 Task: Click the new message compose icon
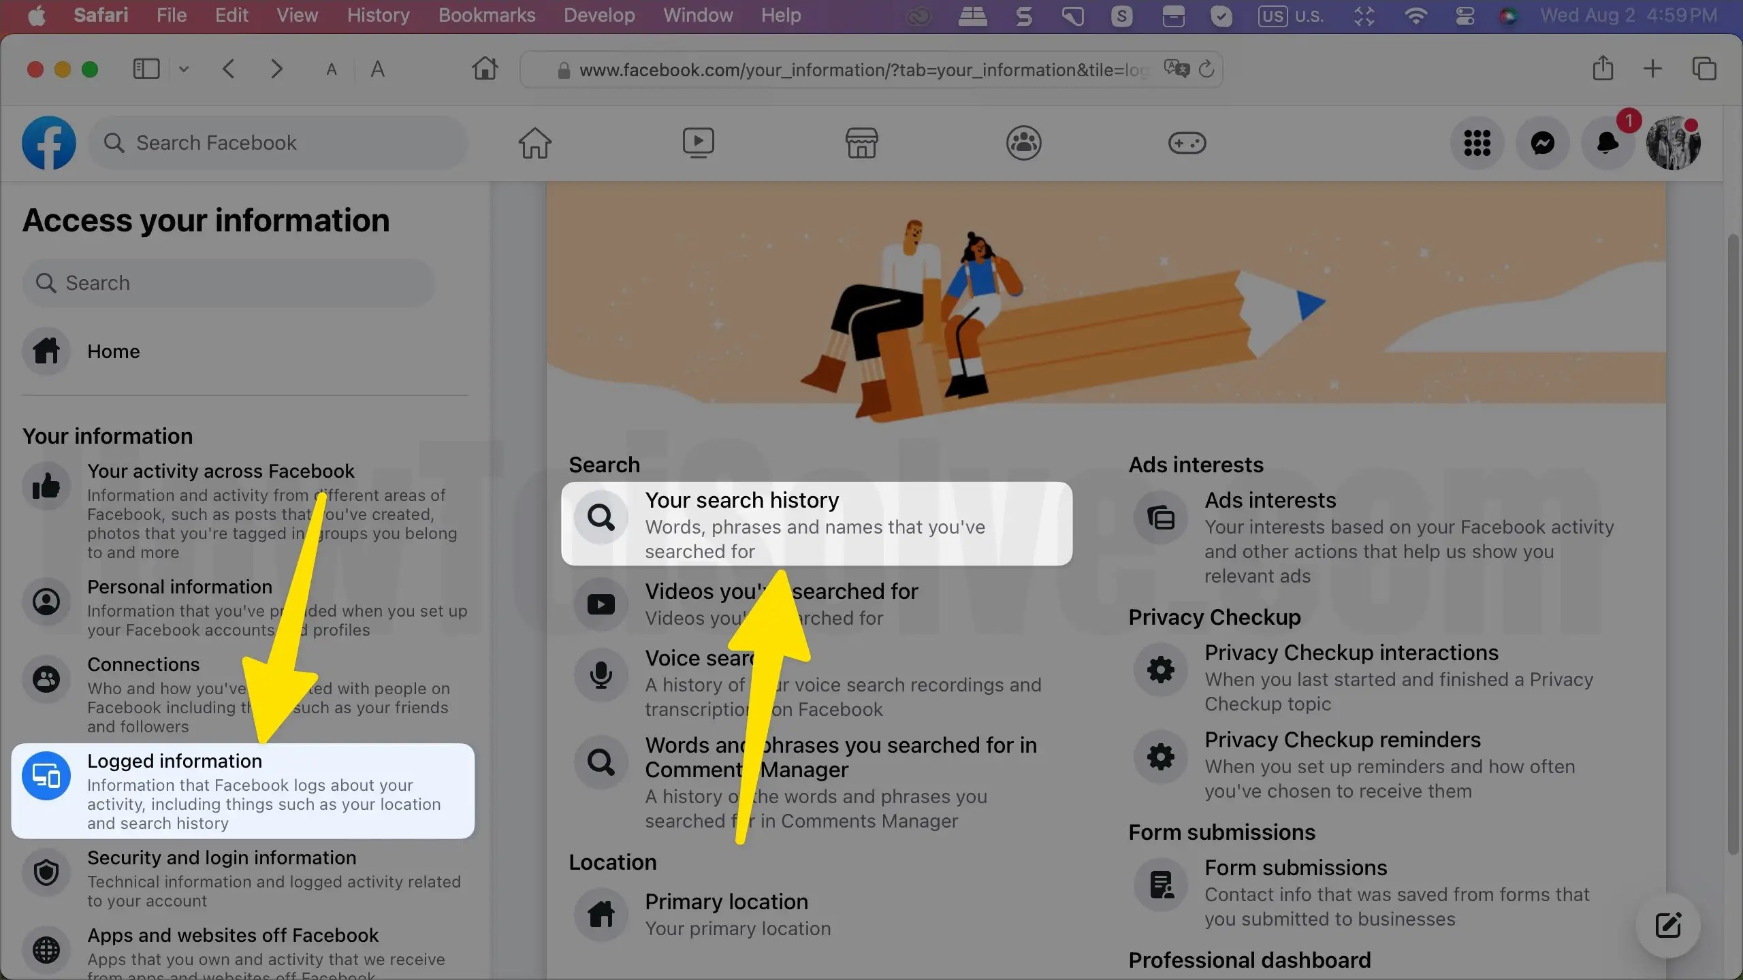click(1667, 925)
